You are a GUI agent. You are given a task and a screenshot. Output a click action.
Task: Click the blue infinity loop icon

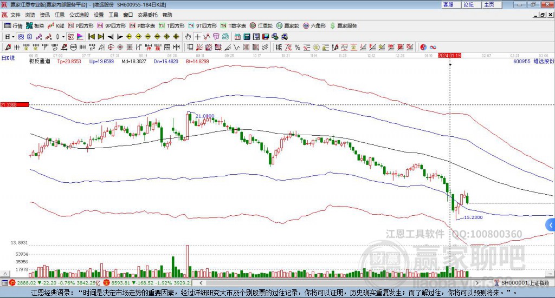click(x=433, y=47)
